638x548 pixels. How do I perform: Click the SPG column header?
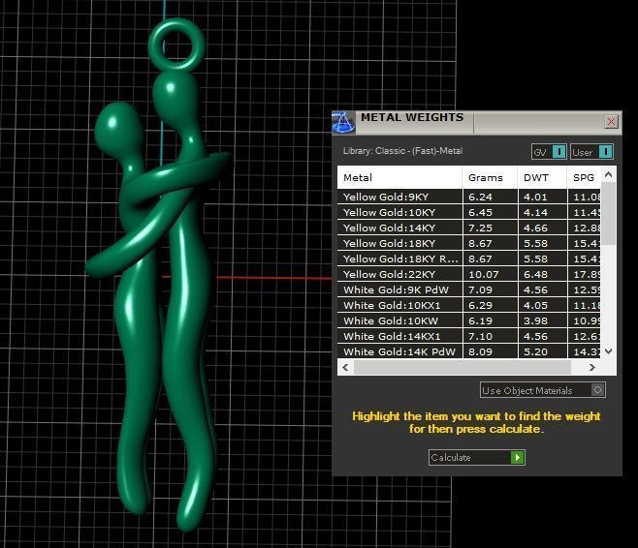click(x=584, y=177)
